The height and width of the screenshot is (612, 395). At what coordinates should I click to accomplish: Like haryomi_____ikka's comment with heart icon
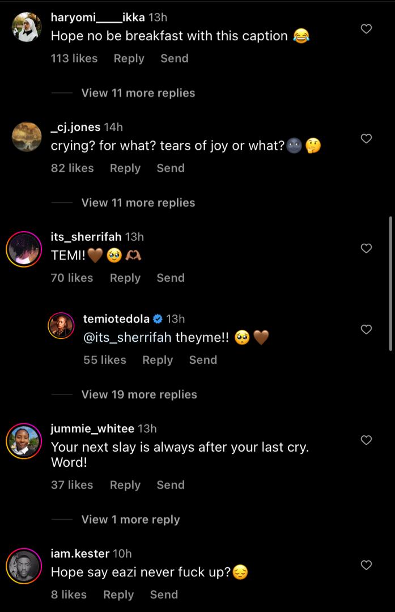tap(366, 29)
